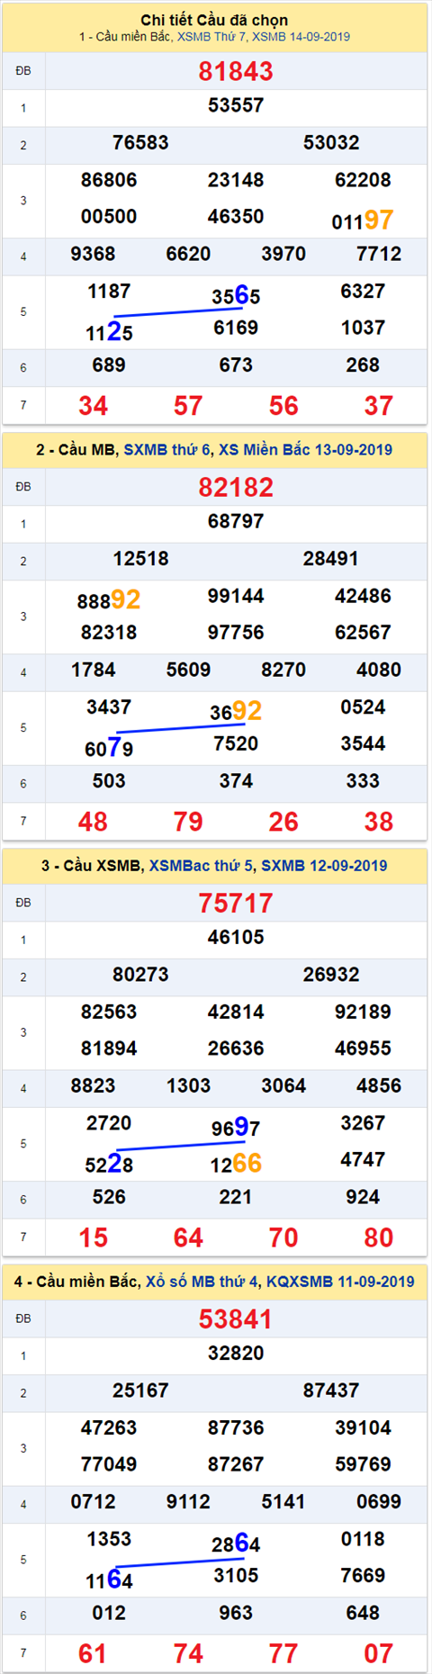Click first prize number 46105

click(236, 937)
